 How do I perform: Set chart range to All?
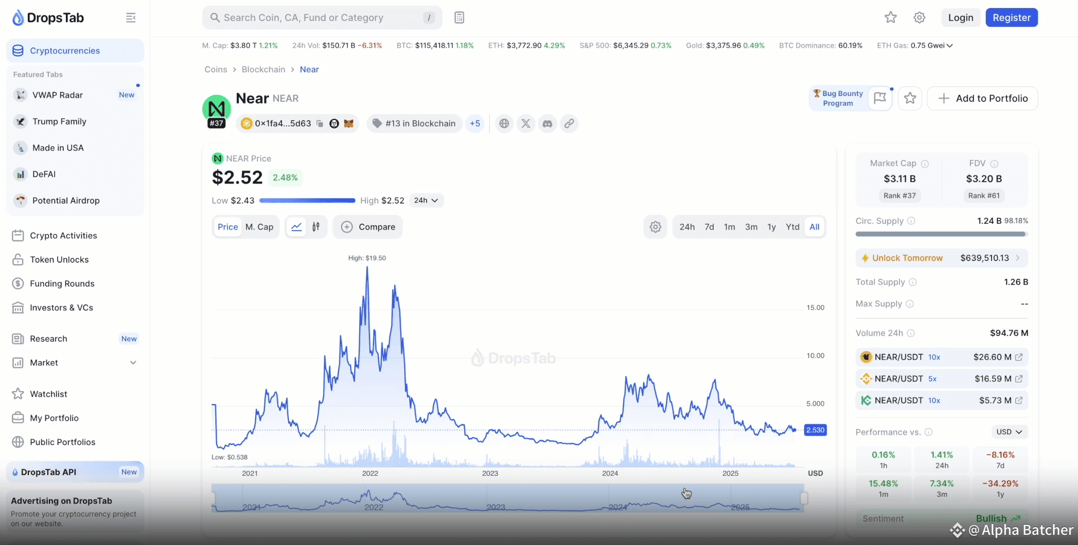point(814,227)
